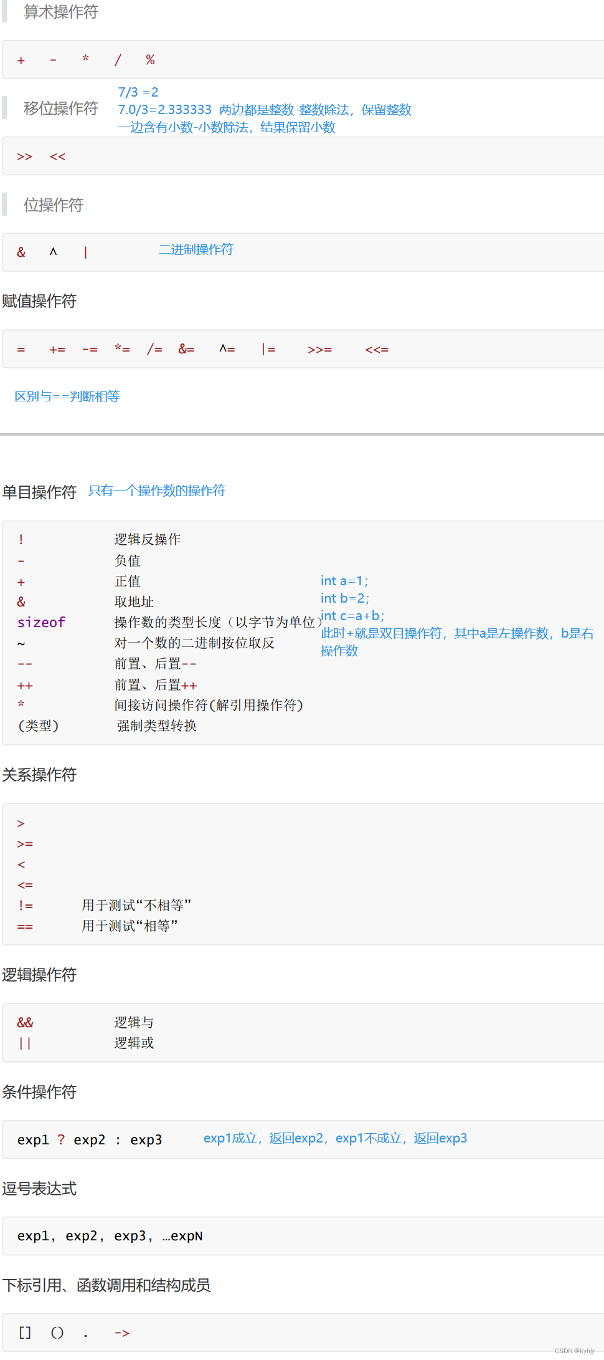Image resolution: width=604 pixels, height=1360 pixels.
Task: Click the text 操作数的类型长度（以字节为单位）
Action: (x=218, y=622)
